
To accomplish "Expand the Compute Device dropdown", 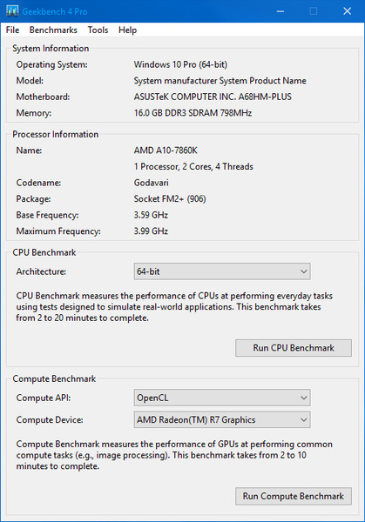I will click(222, 419).
